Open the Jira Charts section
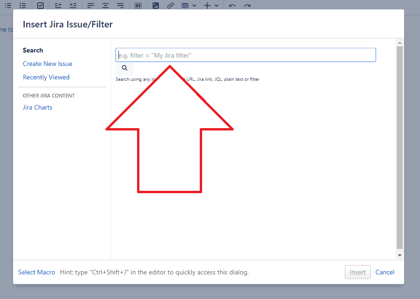420x299 pixels. (37, 107)
